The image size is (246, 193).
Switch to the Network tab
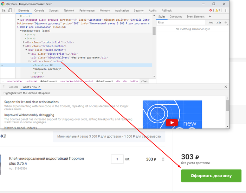69,11
